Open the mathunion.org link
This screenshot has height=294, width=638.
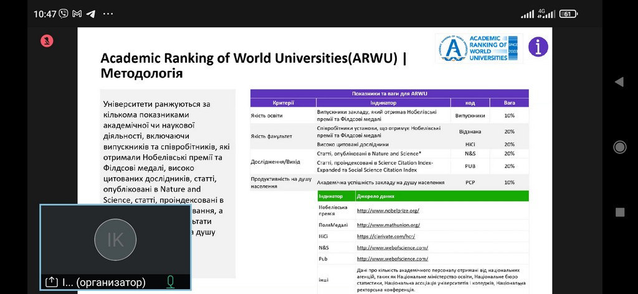pyautogui.click(x=388, y=224)
